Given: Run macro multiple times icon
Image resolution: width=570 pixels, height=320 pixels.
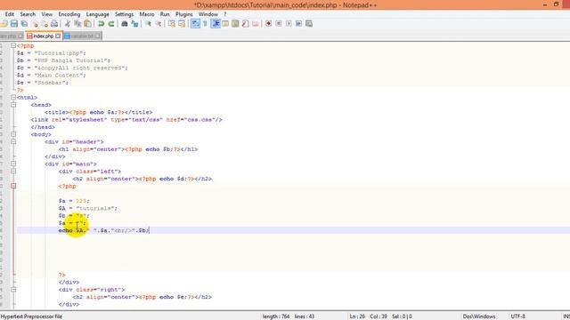Looking at the screenshot, I should 299,24.
